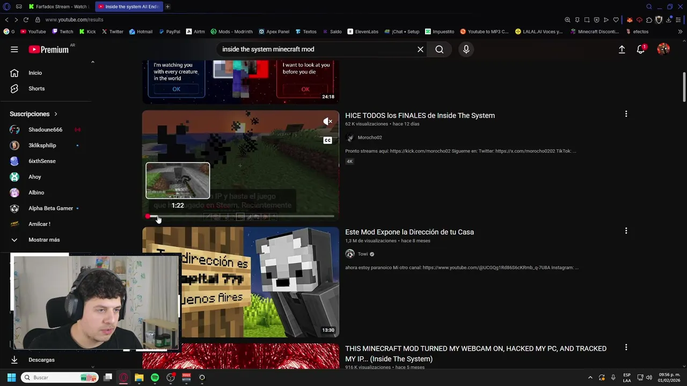
Task: Open the browser extensions cube icon
Action: [x=649, y=20]
